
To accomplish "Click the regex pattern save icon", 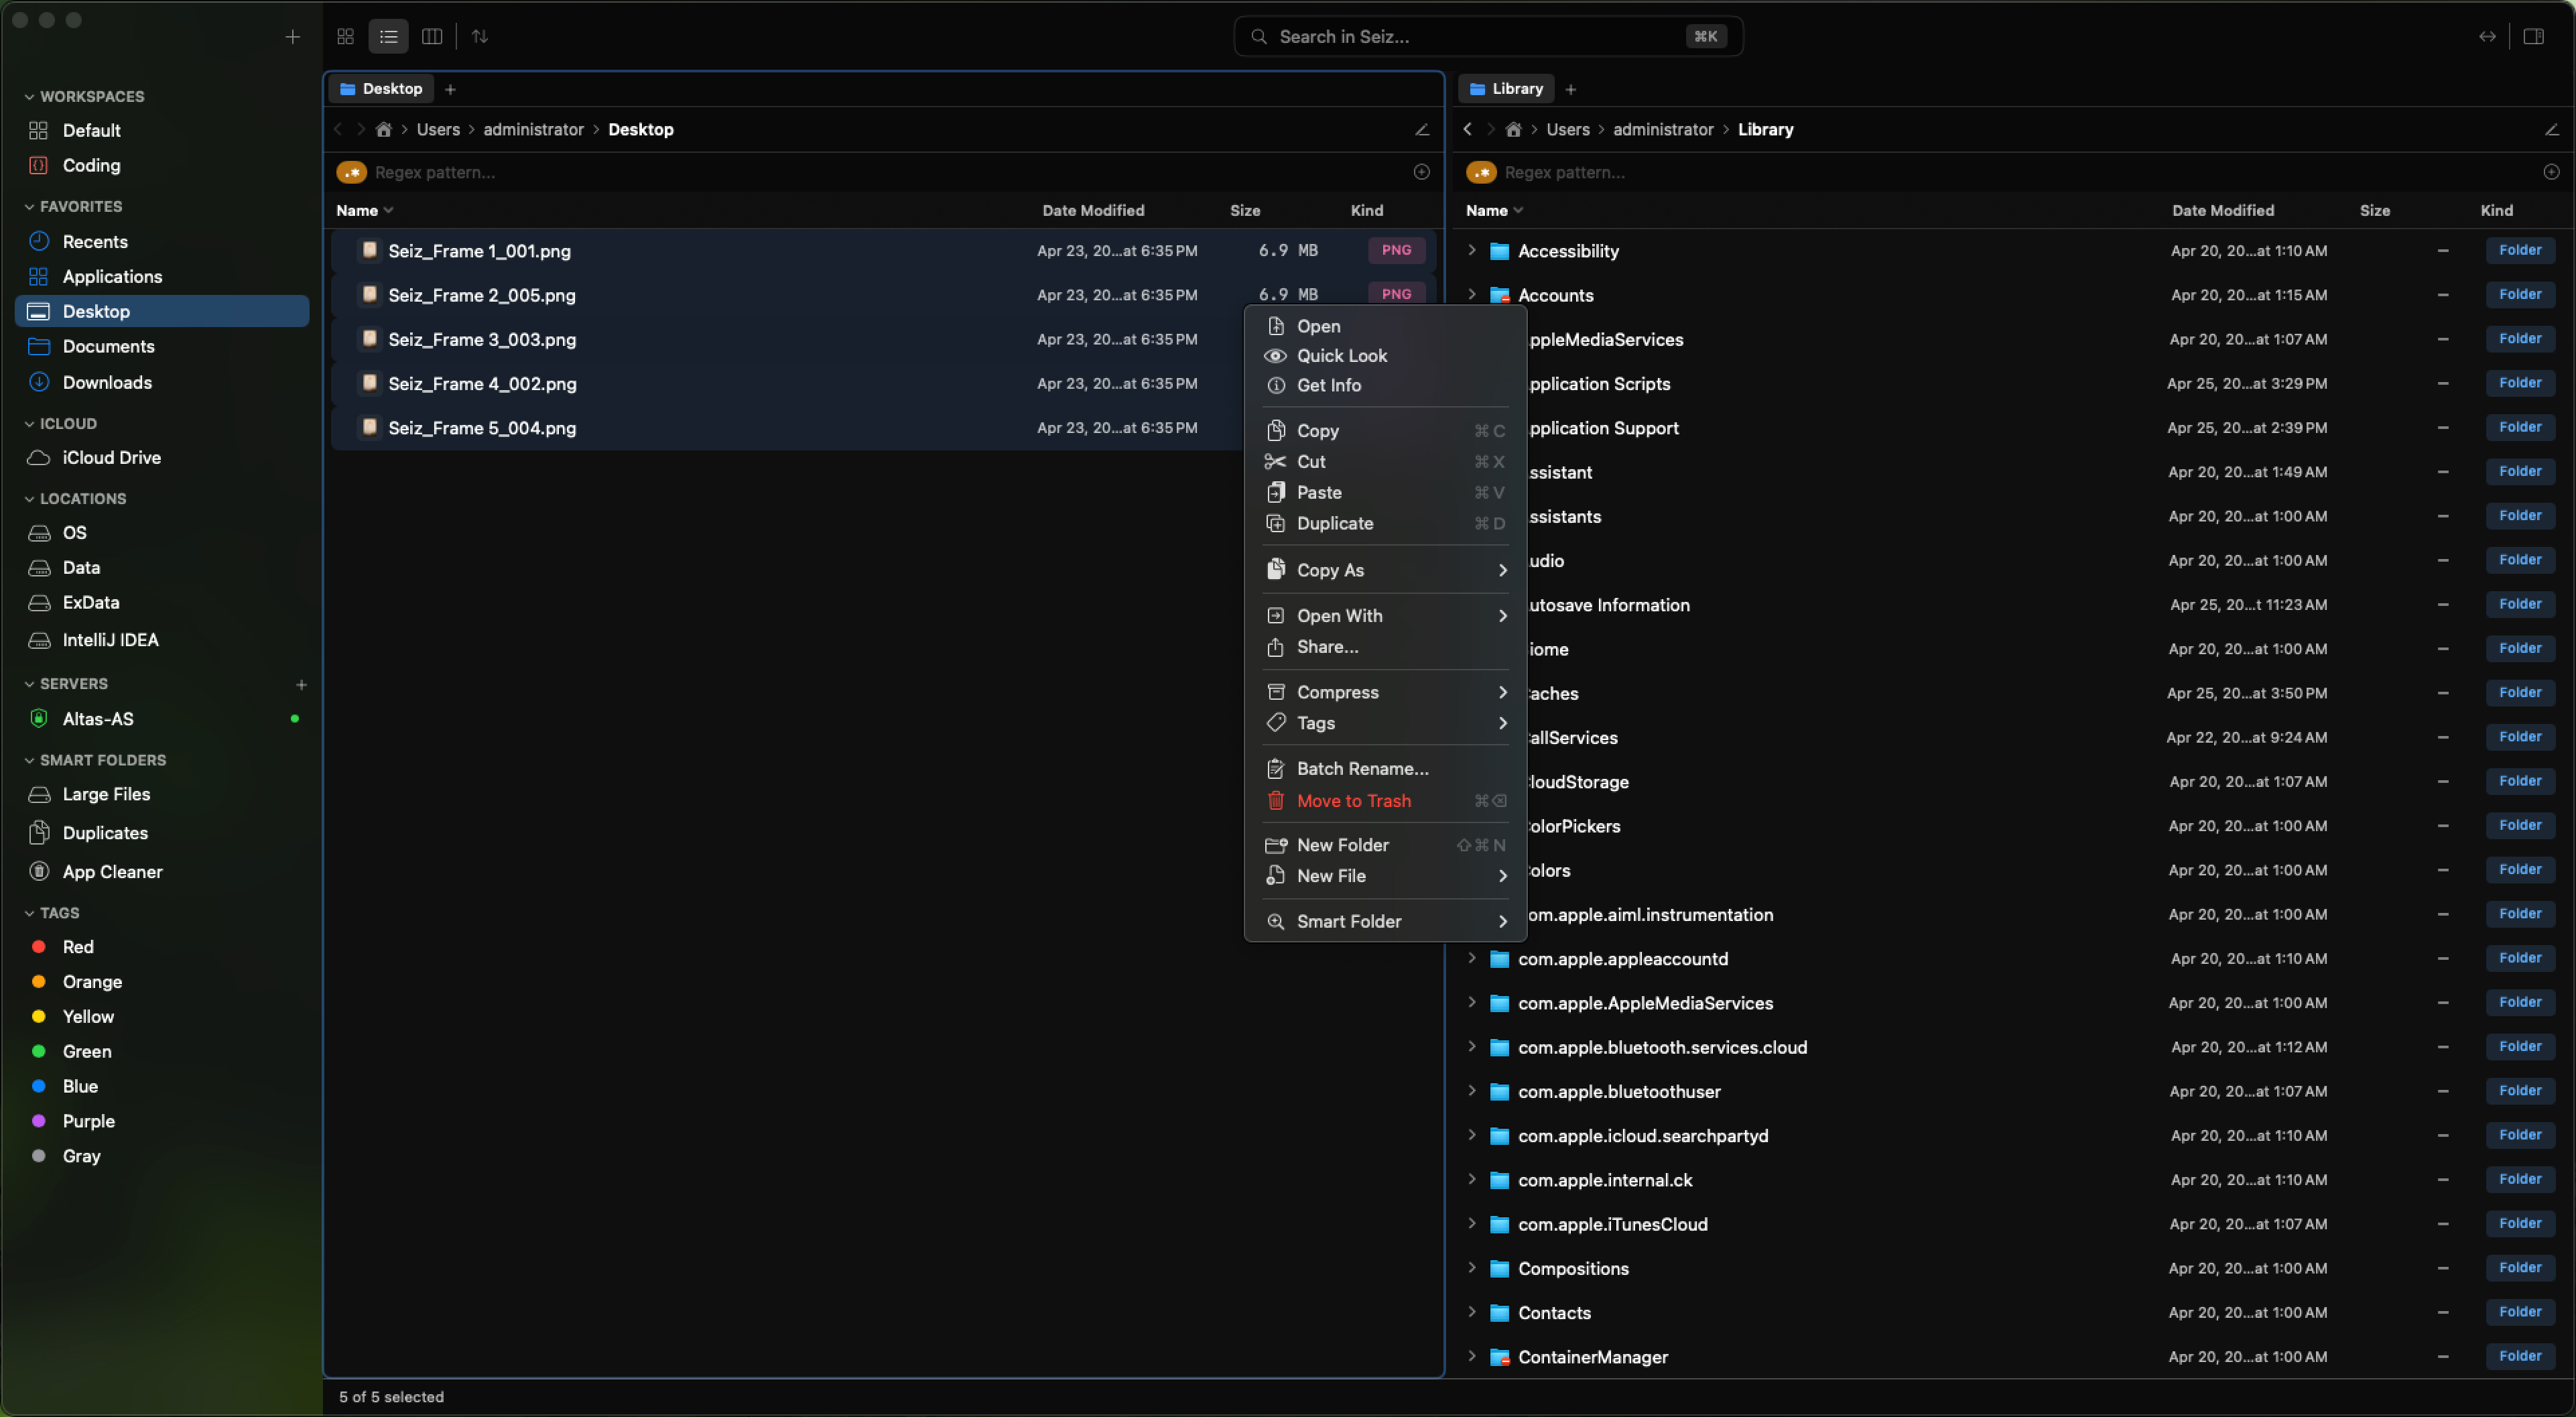I will coord(1421,172).
